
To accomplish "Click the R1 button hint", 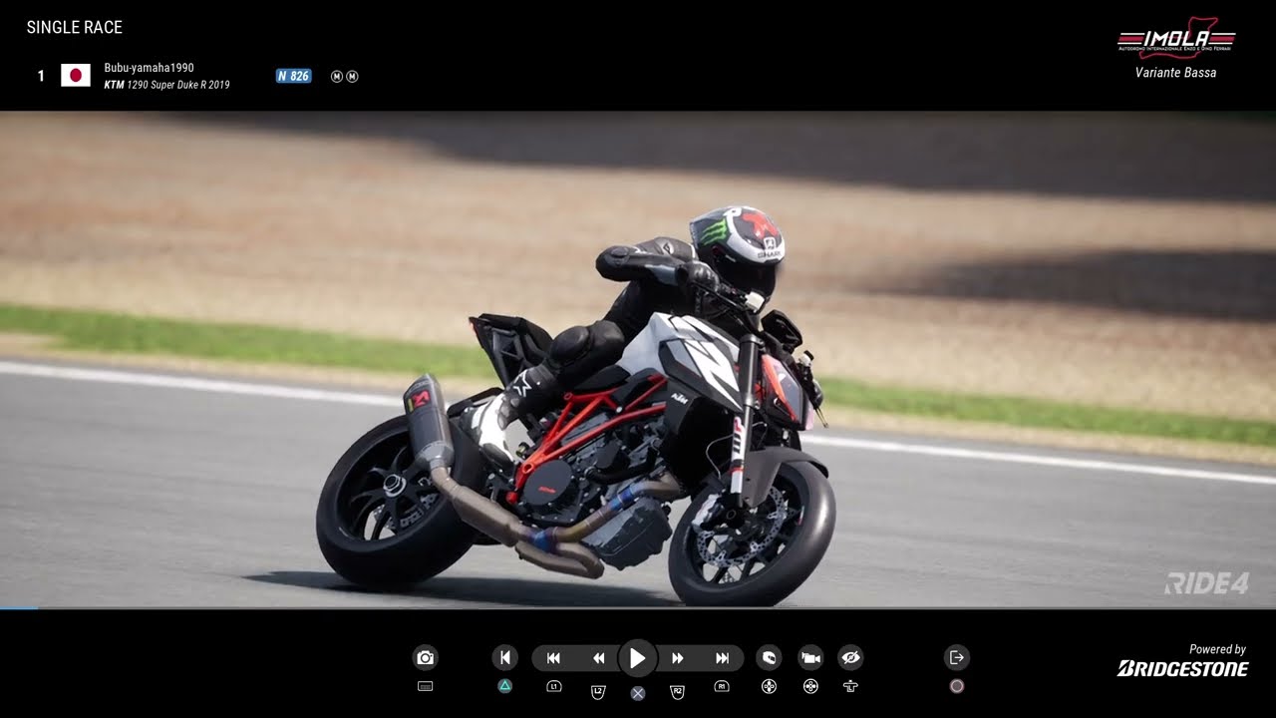I will pos(722,686).
